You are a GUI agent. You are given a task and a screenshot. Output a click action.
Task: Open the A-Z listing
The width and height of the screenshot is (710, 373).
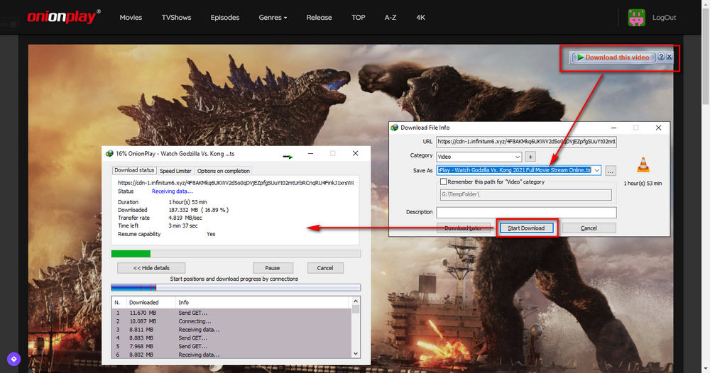(x=390, y=17)
